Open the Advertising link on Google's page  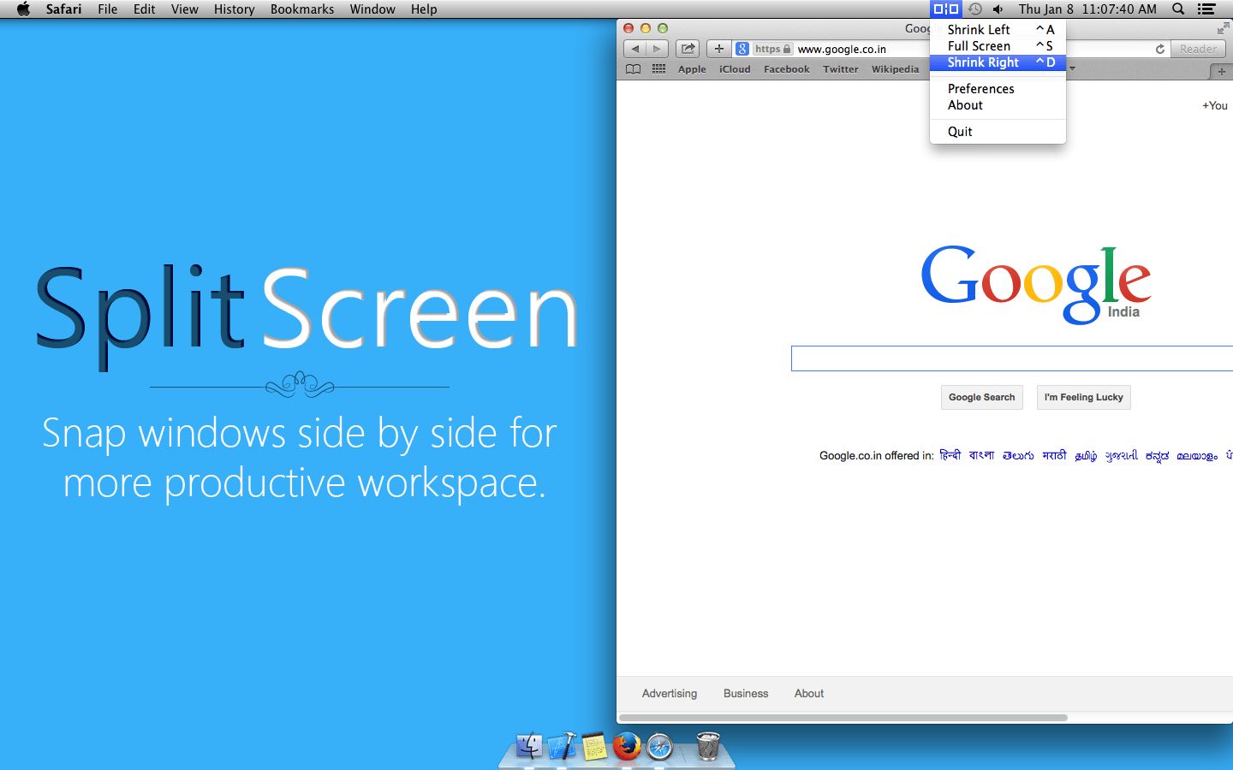click(670, 694)
